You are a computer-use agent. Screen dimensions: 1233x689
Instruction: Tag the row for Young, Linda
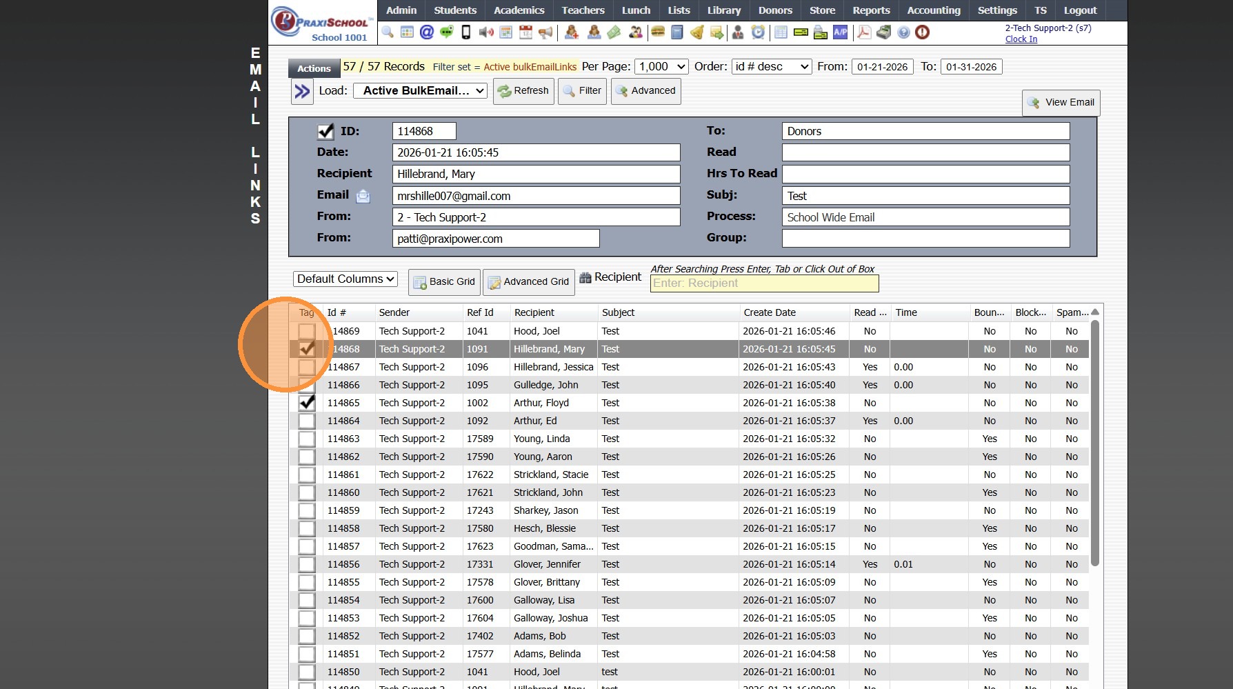point(307,439)
